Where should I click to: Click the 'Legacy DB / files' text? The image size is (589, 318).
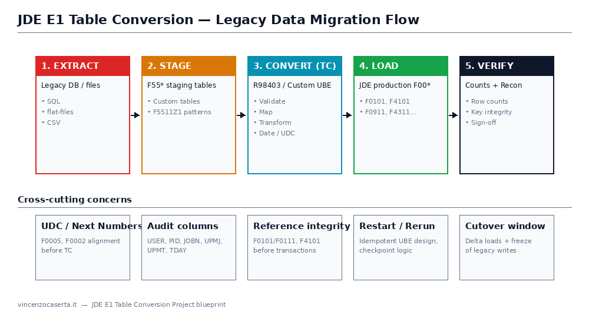[x=71, y=85]
